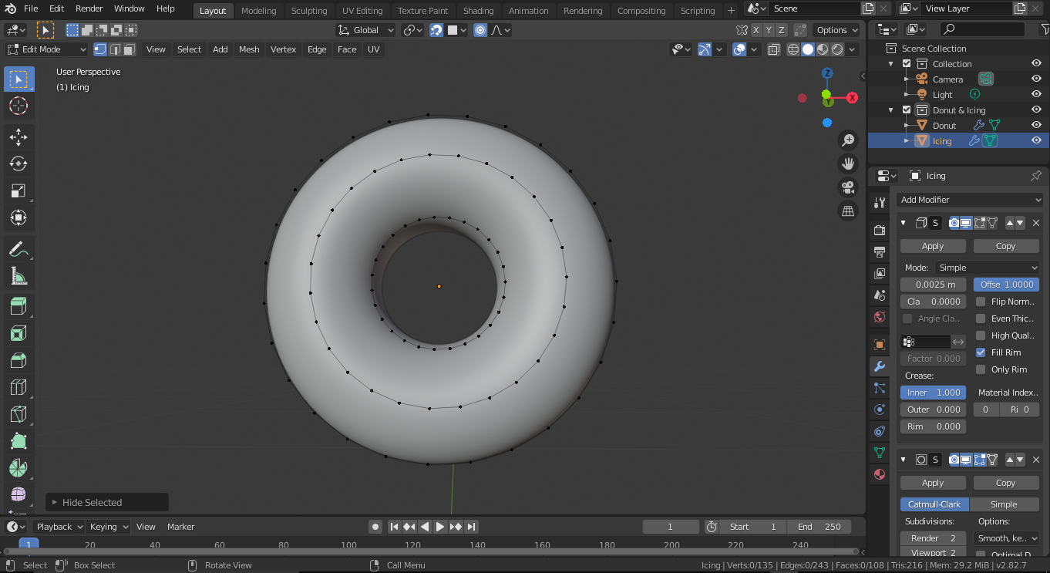Viewport: 1050px width, 573px height.
Task: Click the solidify Offset value slider
Action: coord(1006,285)
